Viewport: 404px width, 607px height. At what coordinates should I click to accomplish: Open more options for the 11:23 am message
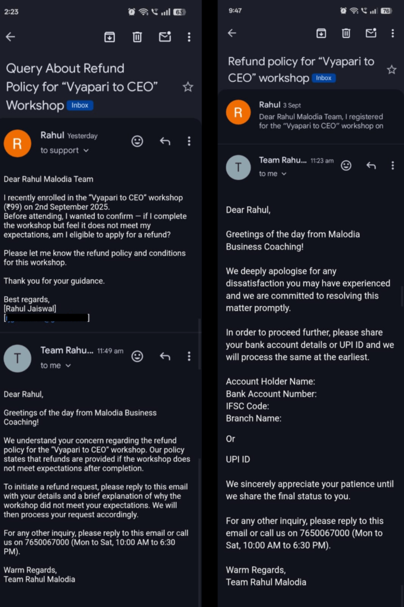[392, 165]
